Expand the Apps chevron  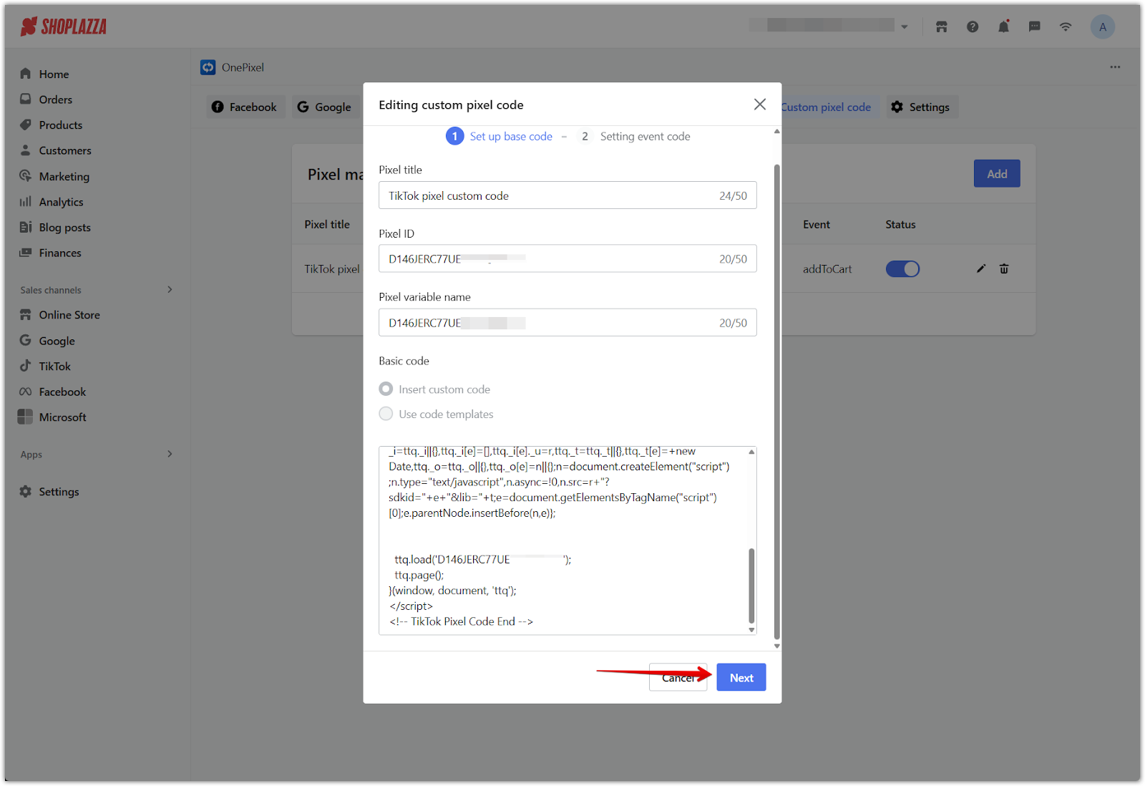(170, 454)
